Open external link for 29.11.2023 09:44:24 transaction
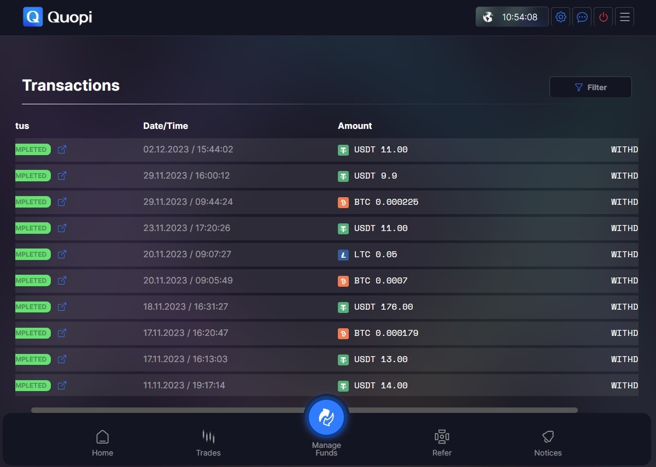The height and width of the screenshot is (467, 656). point(62,202)
